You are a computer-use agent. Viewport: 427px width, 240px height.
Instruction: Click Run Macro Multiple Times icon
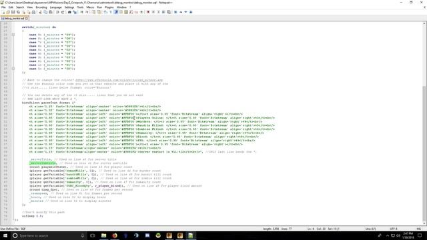click(163, 12)
